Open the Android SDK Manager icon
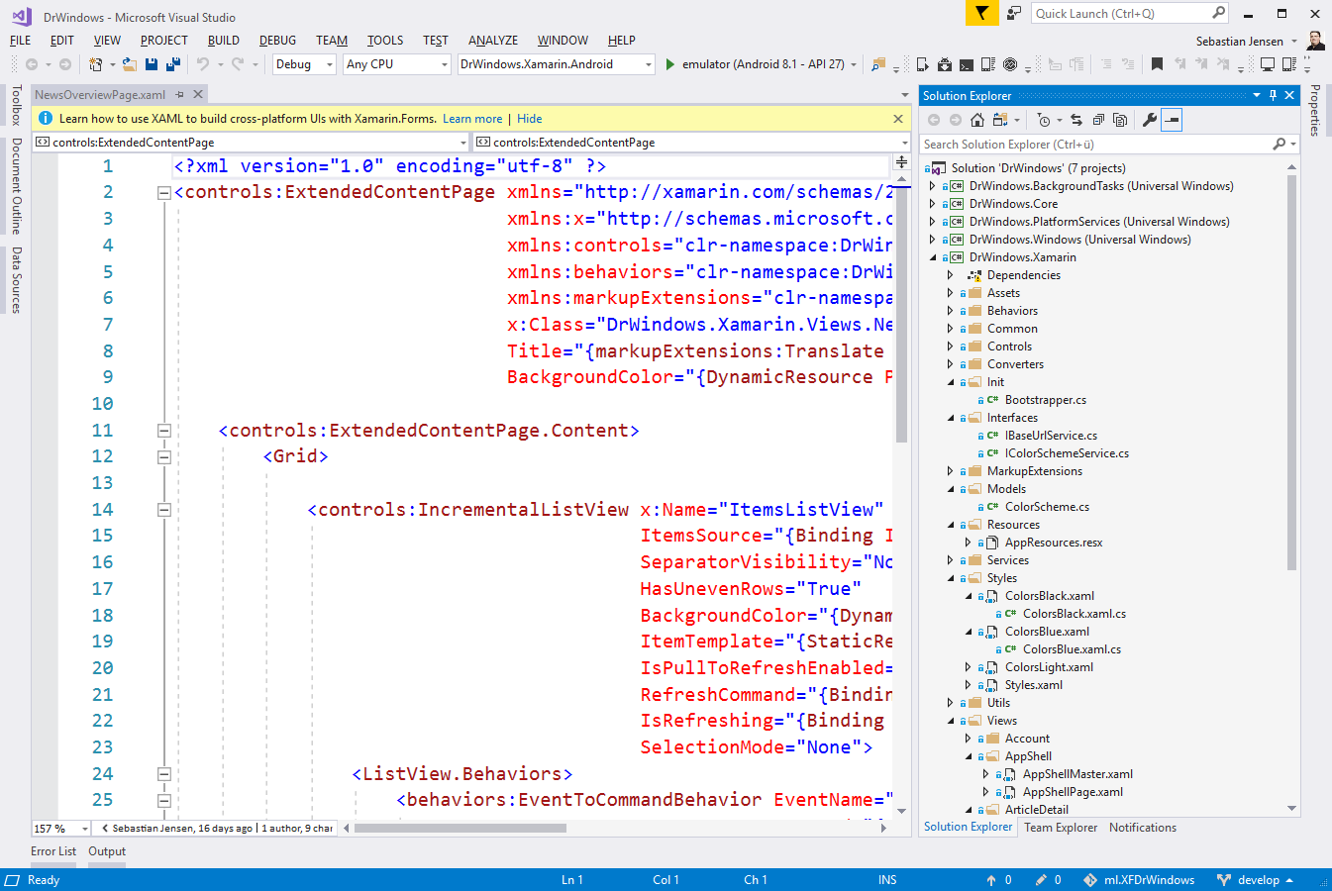1332x891 pixels. (x=944, y=64)
